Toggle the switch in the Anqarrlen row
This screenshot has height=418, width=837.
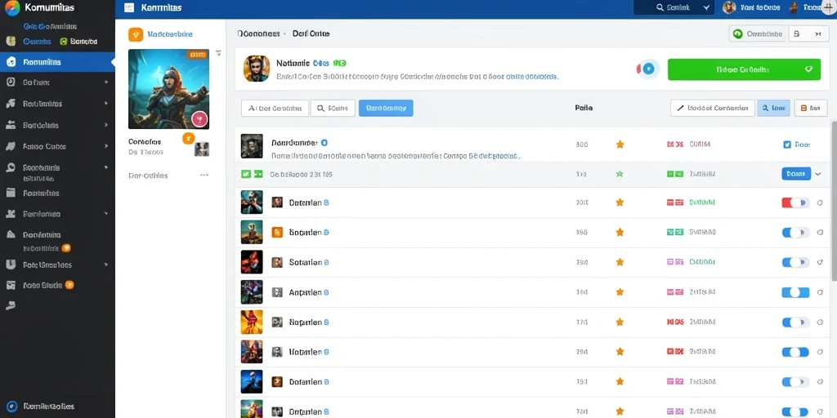(795, 292)
